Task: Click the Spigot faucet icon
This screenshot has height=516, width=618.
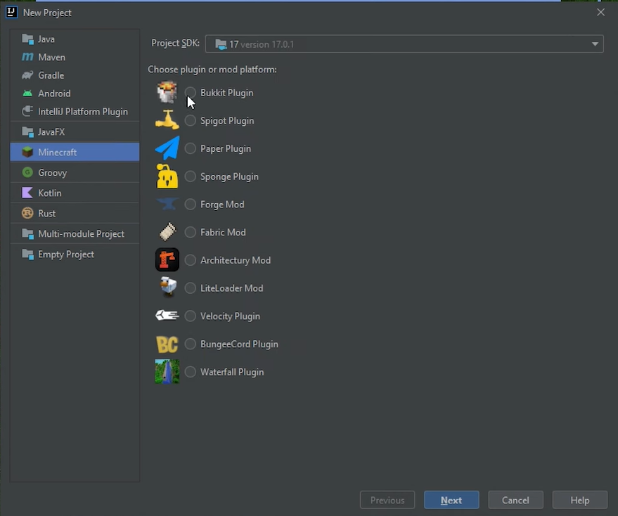Action: pyautogui.click(x=167, y=120)
